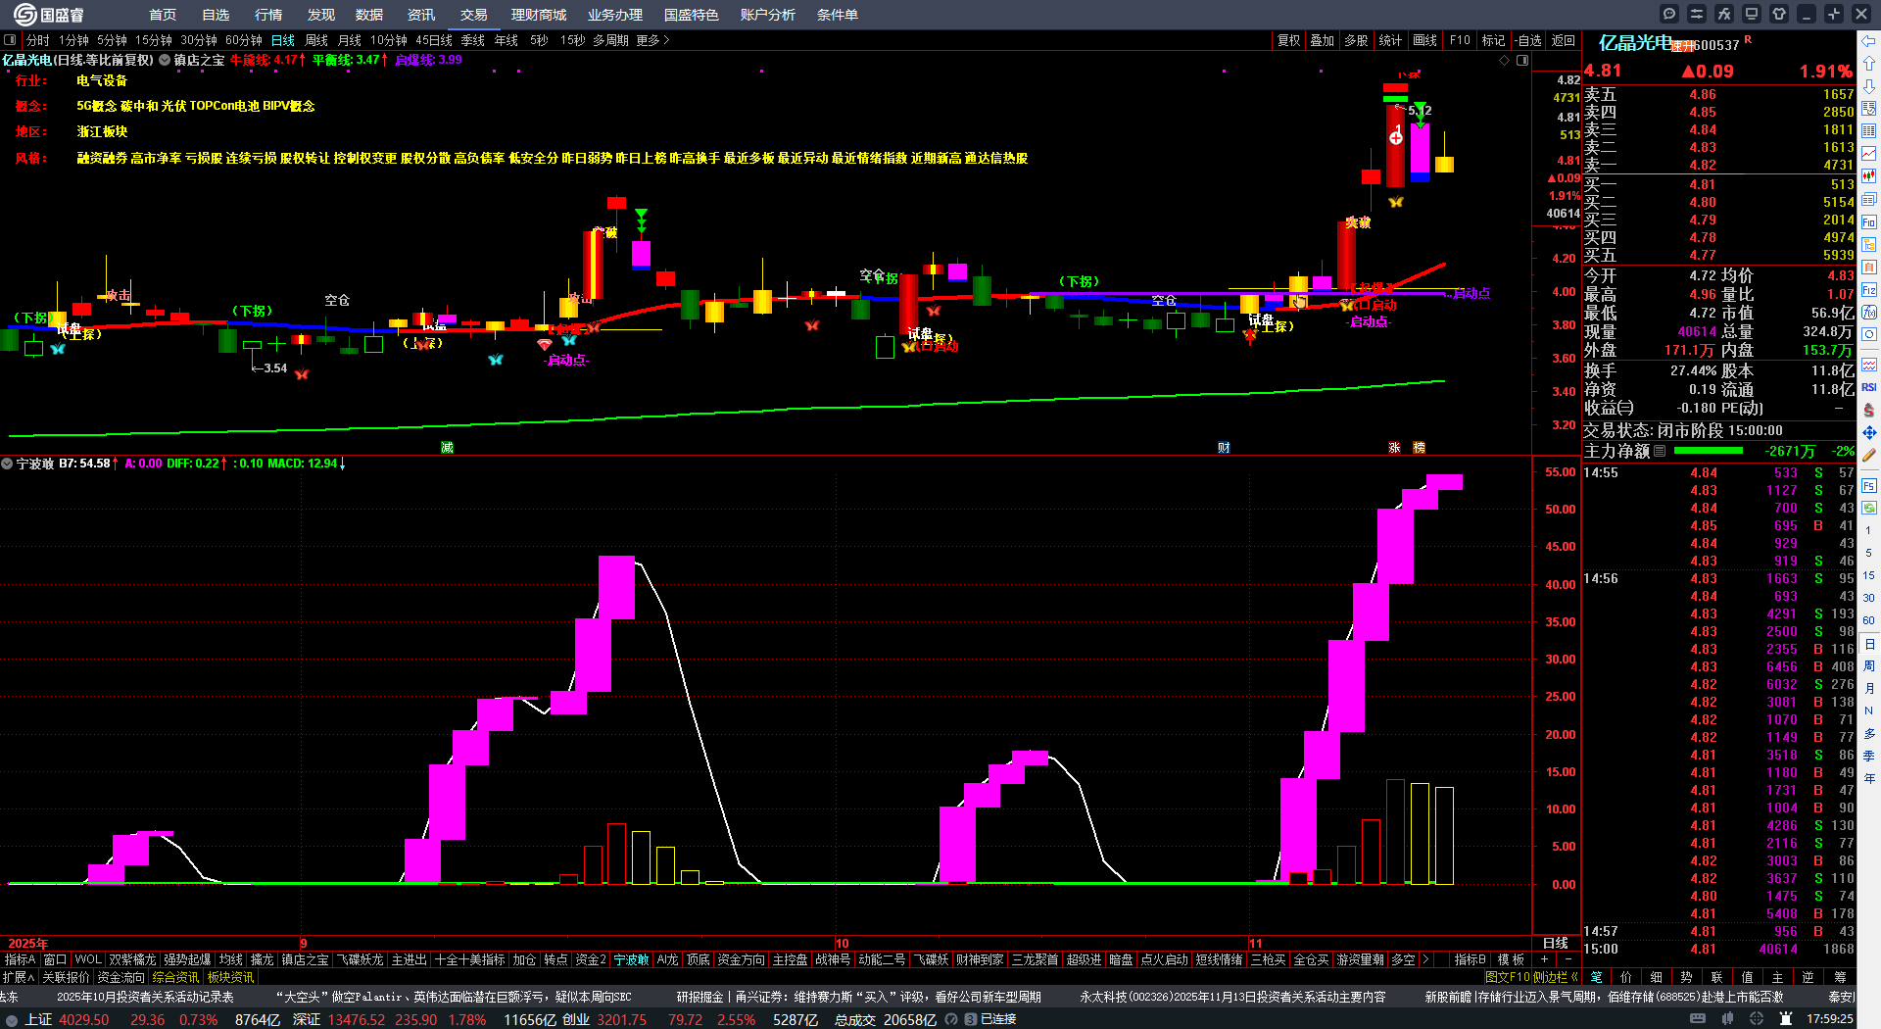The width and height of the screenshot is (1881, 1029).
Task: Click the blue circle icon in right sidebar
Action: [1869, 335]
